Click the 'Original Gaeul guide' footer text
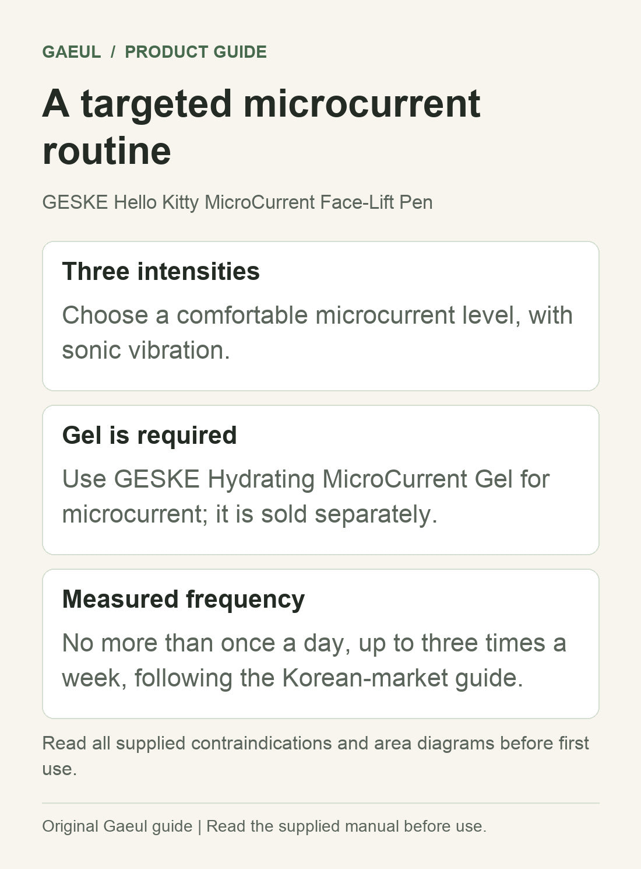 pos(117,826)
